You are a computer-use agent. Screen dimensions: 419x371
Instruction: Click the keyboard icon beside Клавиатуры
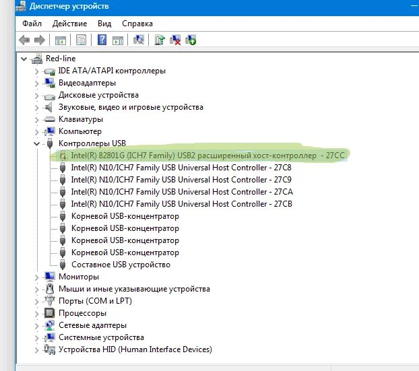(50, 119)
